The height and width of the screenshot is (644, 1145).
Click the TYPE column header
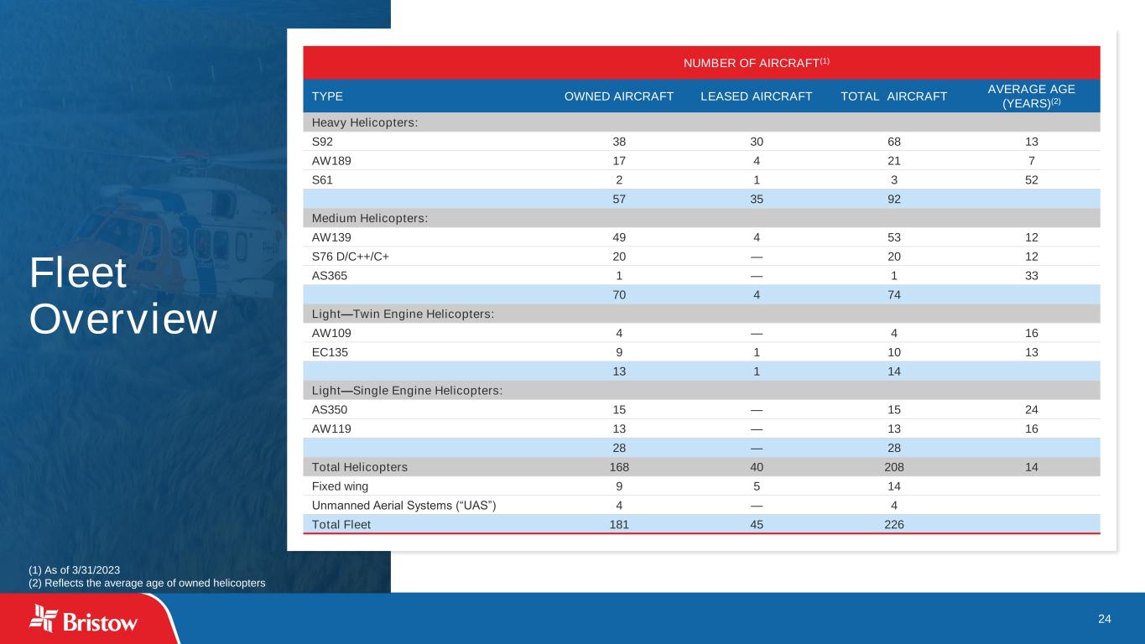tap(327, 96)
